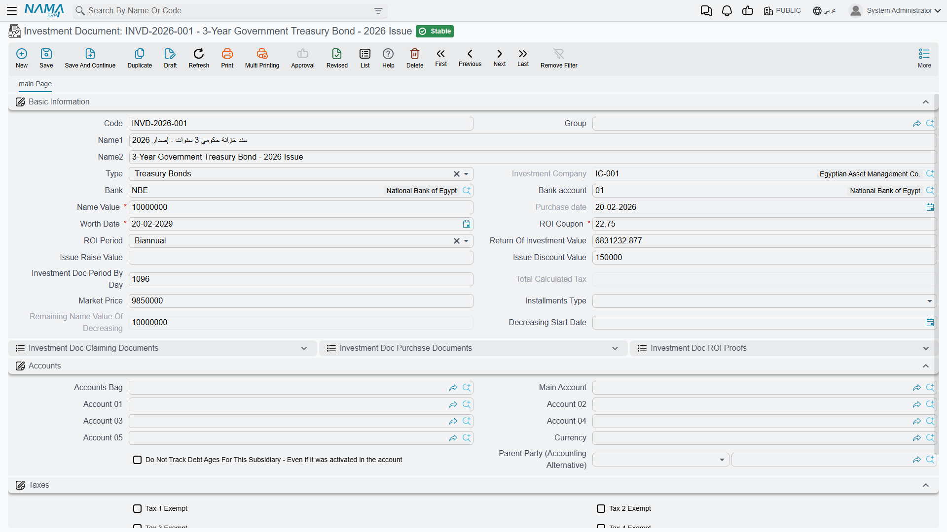Open notifications bell
Screen dimensions: 947x532
click(x=727, y=11)
